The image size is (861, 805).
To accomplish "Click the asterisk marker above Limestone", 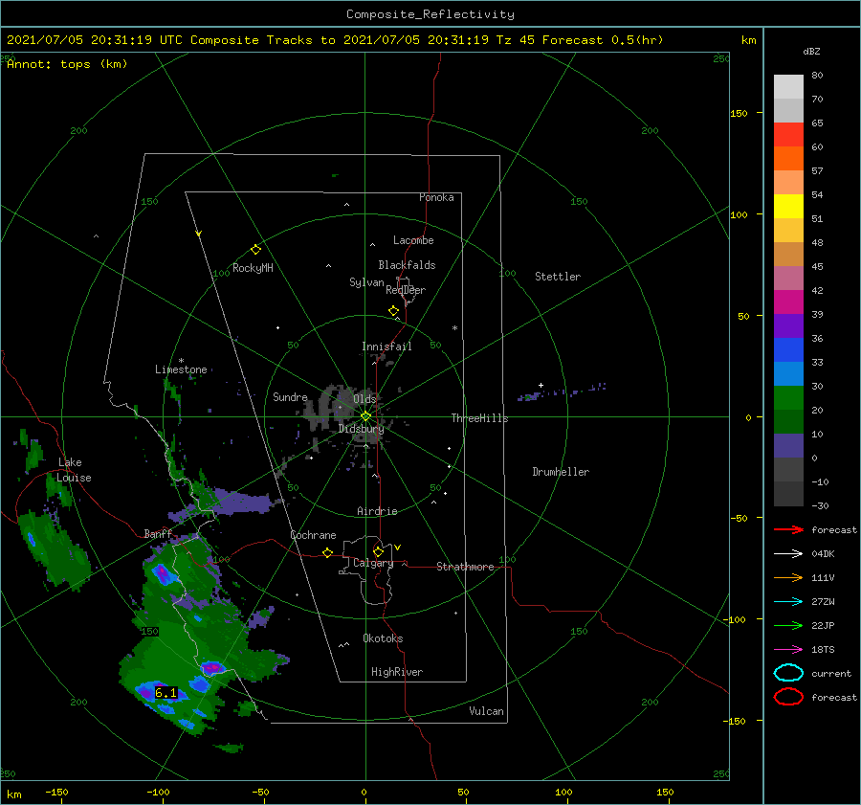I will (x=181, y=361).
